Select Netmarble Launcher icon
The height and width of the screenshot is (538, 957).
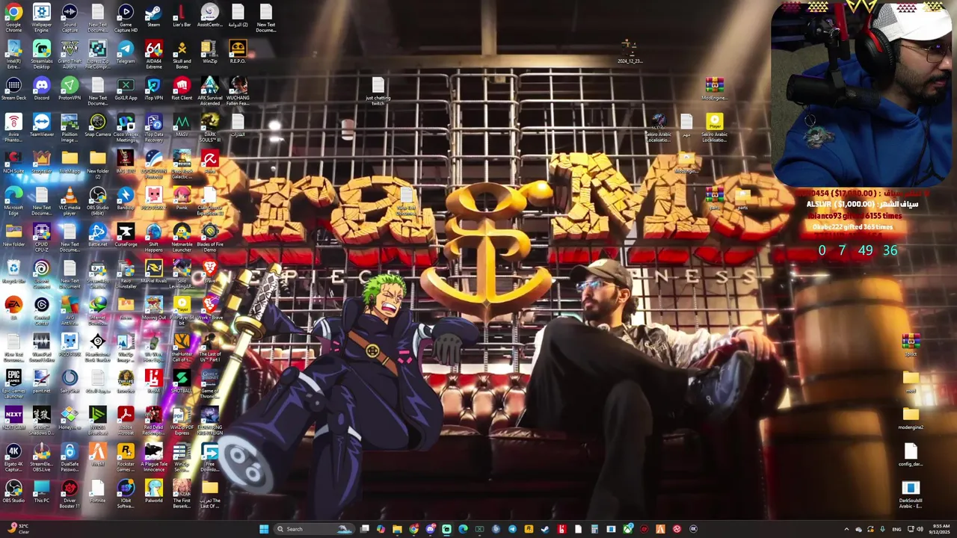tap(182, 238)
